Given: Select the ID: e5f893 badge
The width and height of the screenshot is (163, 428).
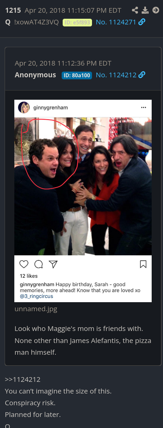Looking at the screenshot, I should (x=77, y=22).
